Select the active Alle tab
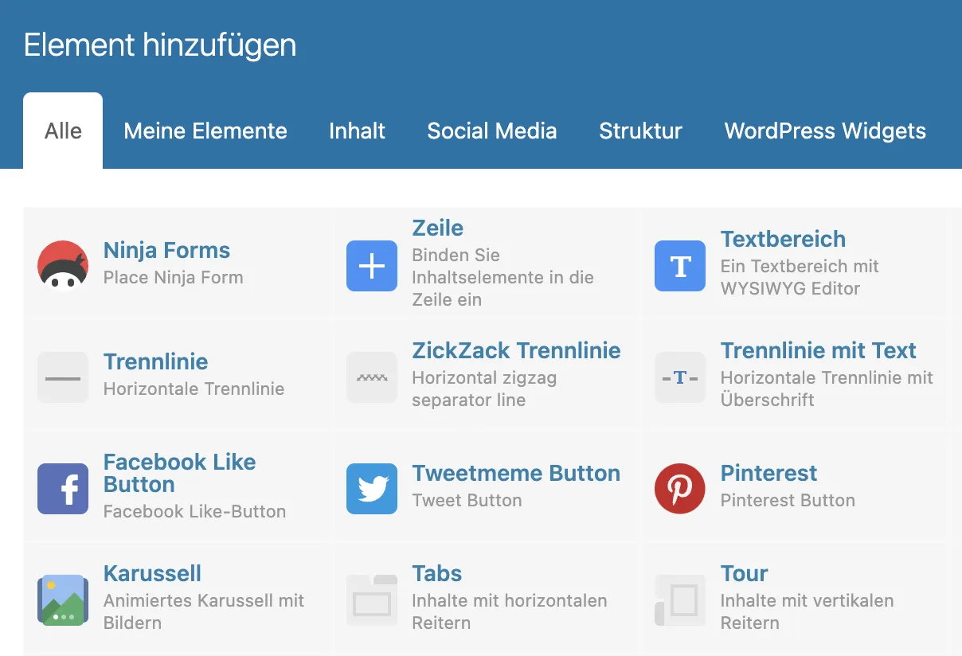 point(63,131)
